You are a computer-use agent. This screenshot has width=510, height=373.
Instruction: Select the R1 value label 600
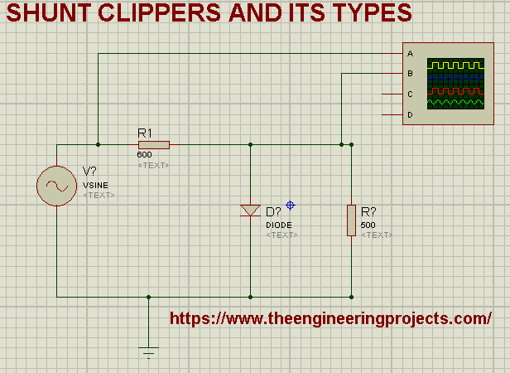pyautogui.click(x=144, y=155)
